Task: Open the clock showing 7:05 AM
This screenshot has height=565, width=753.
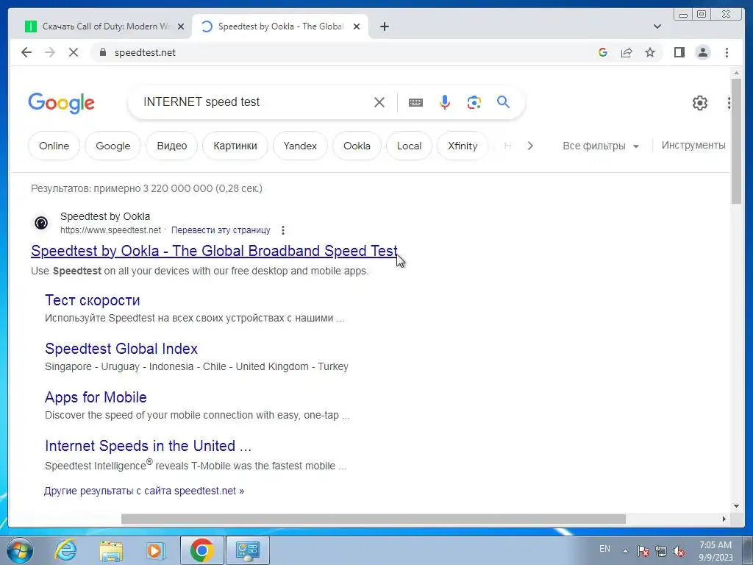Action: pyautogui.click(x=715, y=551)
